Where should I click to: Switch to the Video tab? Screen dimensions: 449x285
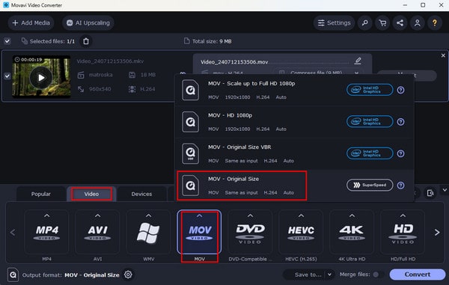coord(91,194)
